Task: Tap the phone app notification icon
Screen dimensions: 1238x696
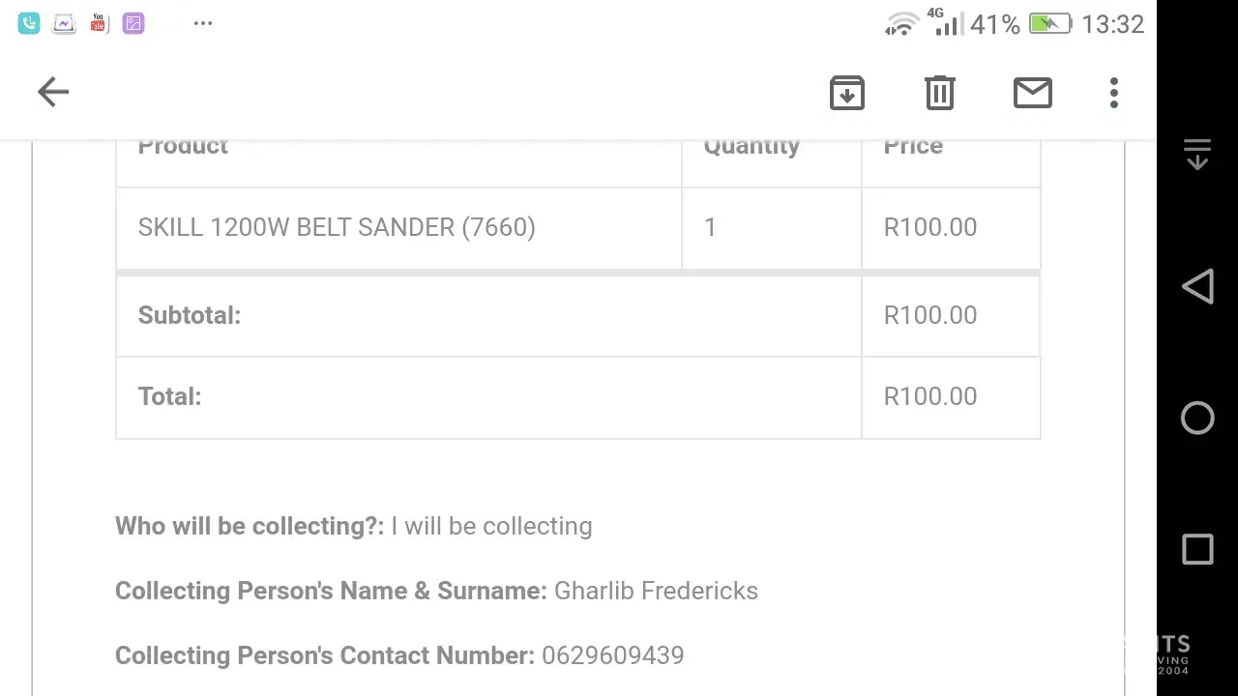Action: tap(29, 23)
